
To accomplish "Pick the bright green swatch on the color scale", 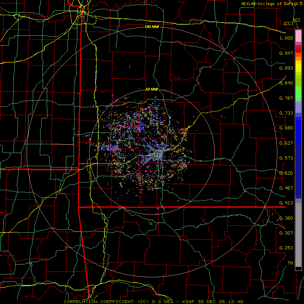I will [x=298, y=92].
